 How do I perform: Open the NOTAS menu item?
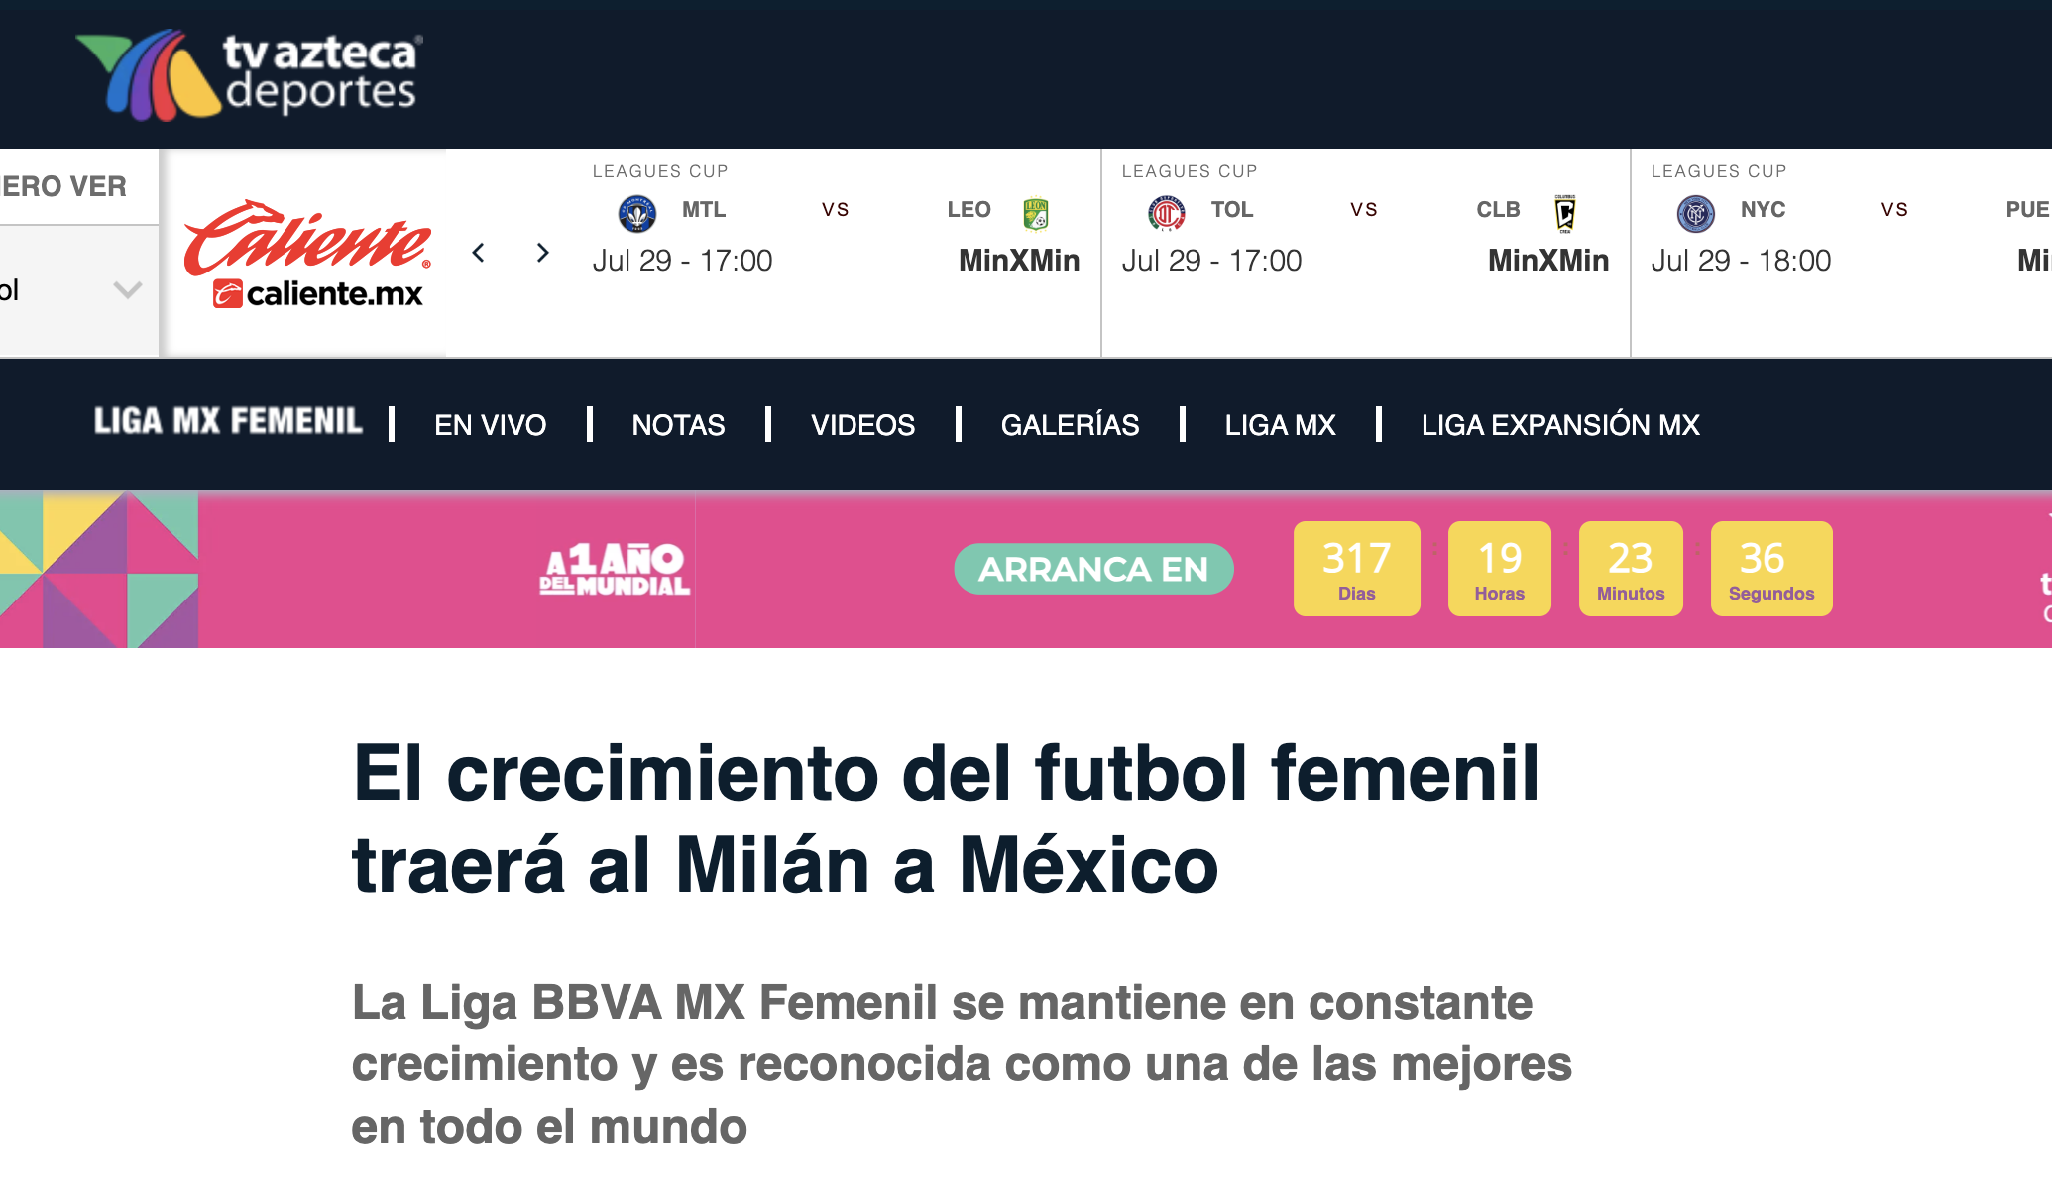click(678, 425)
